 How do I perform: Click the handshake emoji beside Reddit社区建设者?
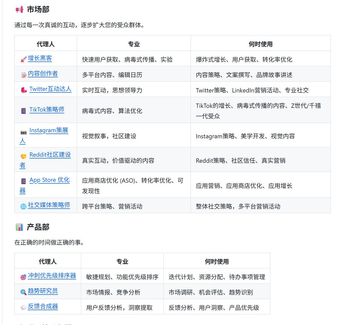[x=24, y=156]
